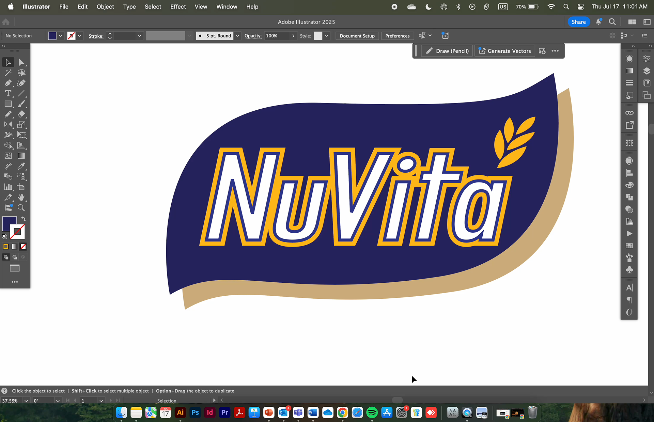Select the Pen tool

[x=8, y=83]
